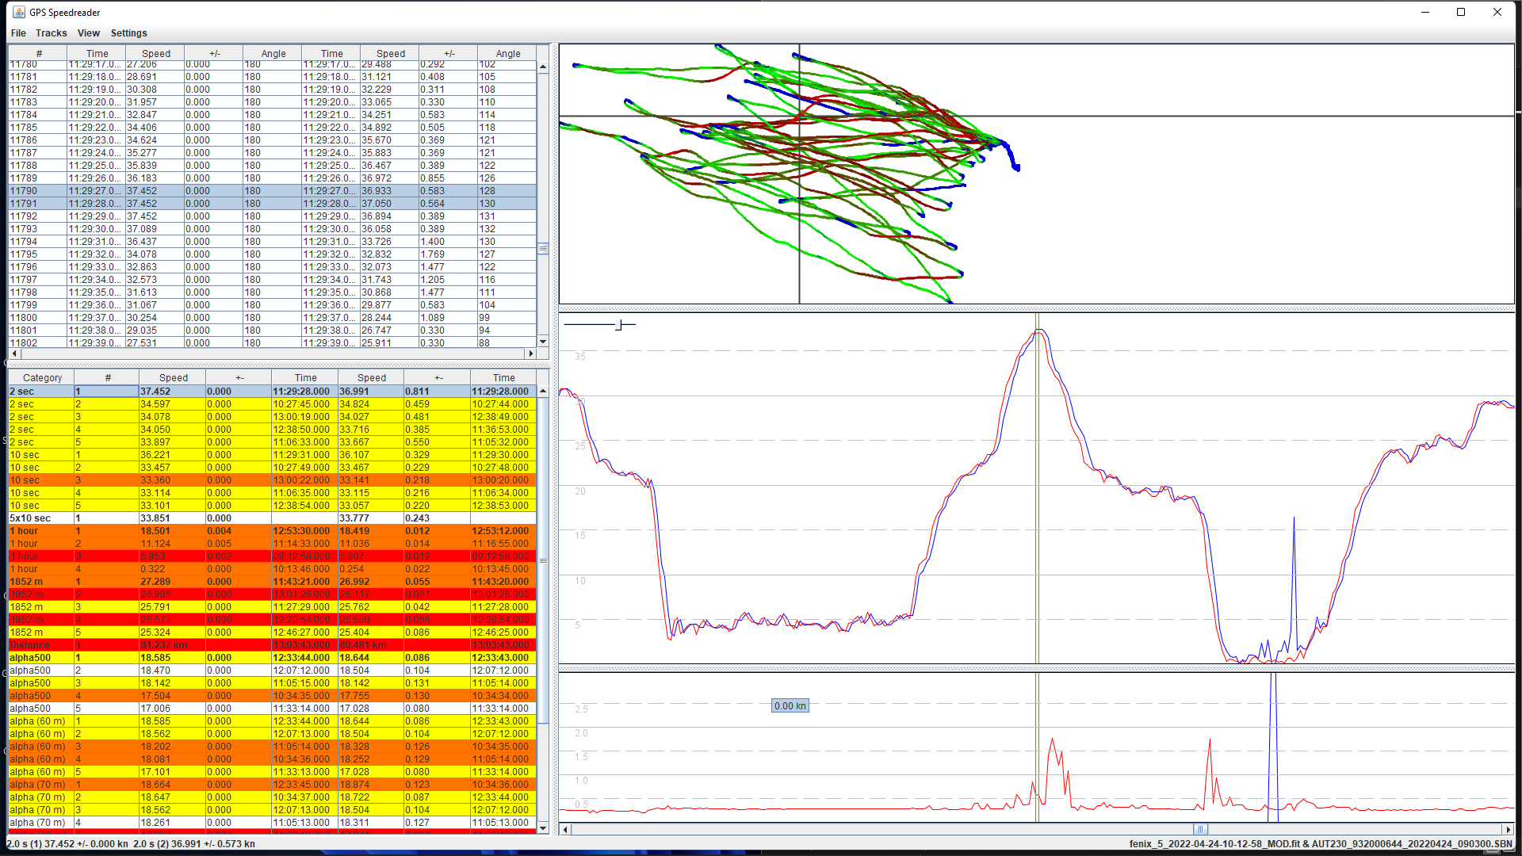The image size is (1522, 856).
Task: Select row 11782 in the data table
Action: coord(272,90)
